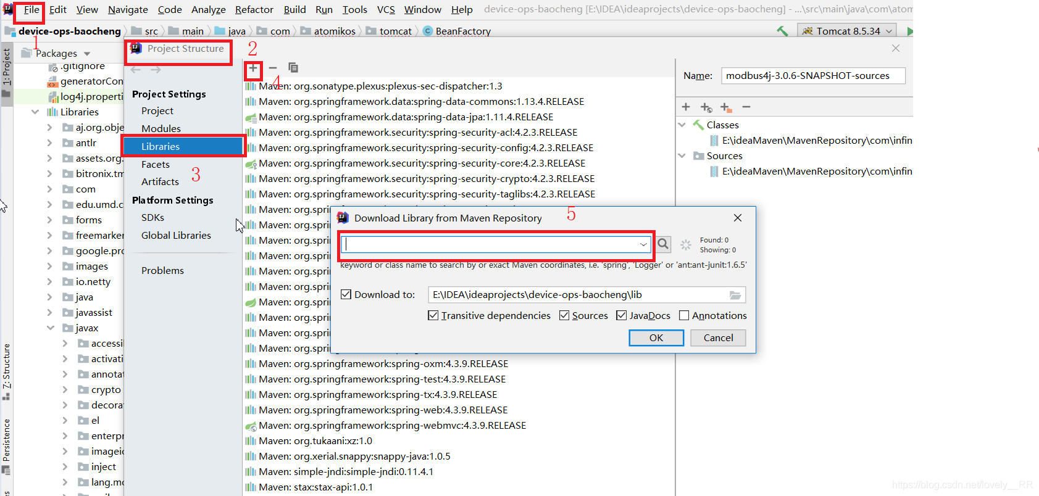The height and width of the screenshot is (496, 1039).
Task: Toggle Transitive dependencies checkbox
Action: tap(433, 315)
